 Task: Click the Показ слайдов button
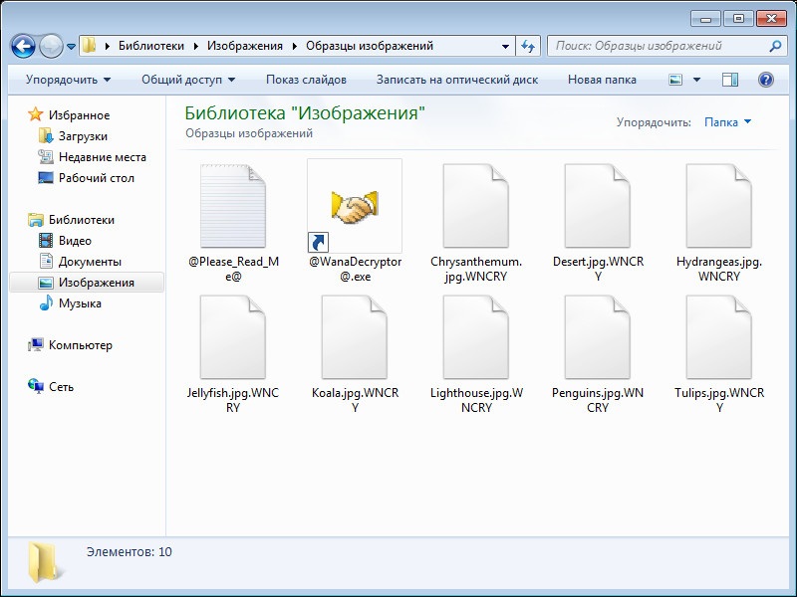[306, 80]
